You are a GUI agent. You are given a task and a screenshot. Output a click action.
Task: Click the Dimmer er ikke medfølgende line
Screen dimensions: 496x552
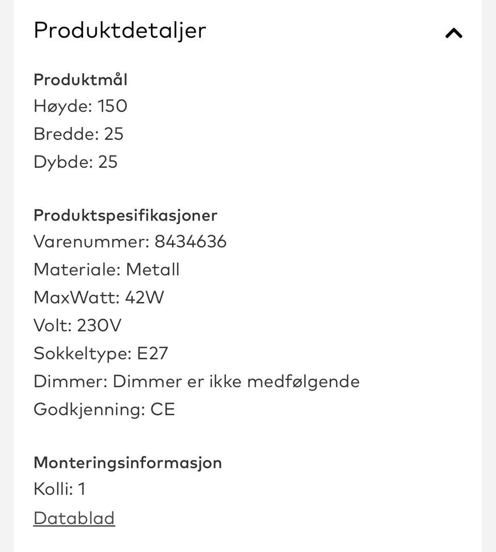196,382
